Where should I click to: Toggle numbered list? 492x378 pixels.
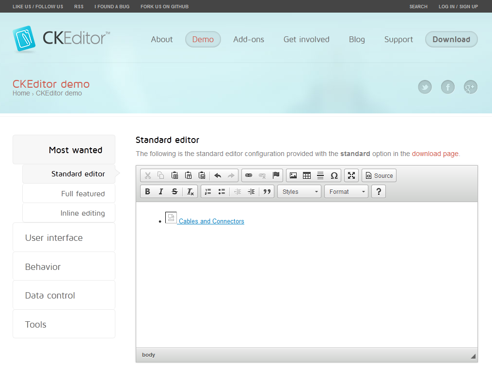click(x=208, y=192)
